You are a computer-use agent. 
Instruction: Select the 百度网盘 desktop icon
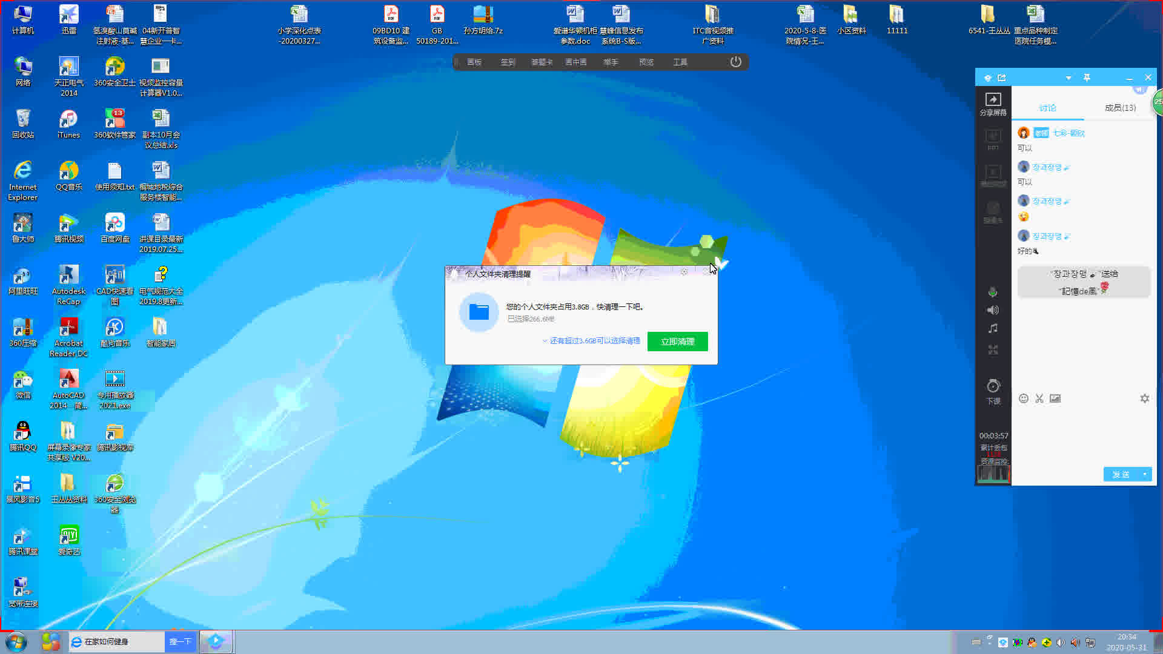click(114, 228)
